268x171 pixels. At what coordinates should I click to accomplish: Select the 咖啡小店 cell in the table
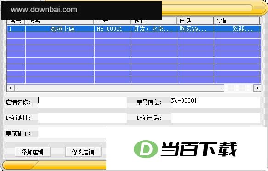tap(60, 28)
